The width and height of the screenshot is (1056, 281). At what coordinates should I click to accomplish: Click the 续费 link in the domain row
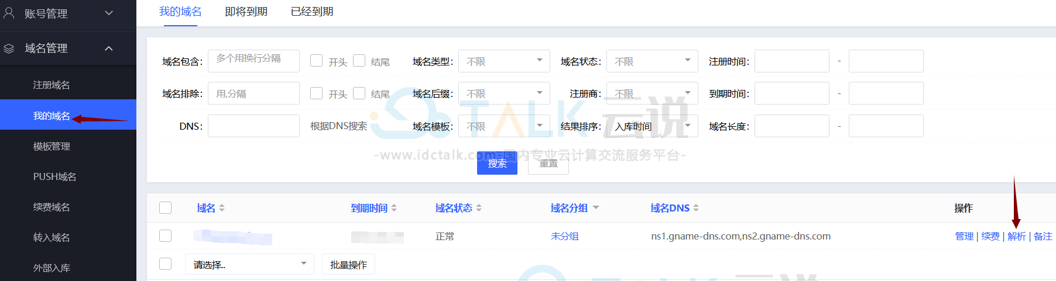990,236
